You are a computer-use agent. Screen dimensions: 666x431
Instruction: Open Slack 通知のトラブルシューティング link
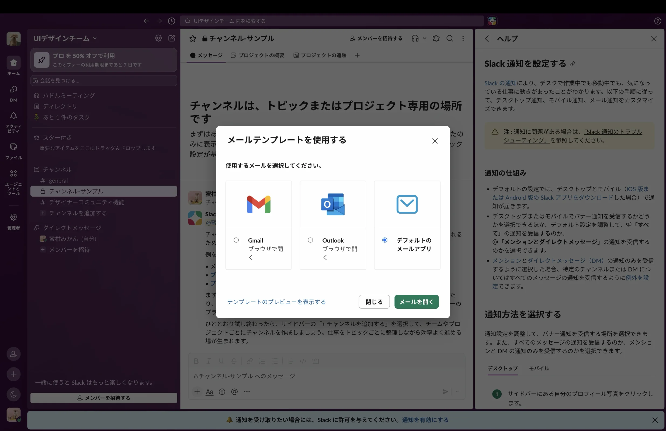coord(573,136)
